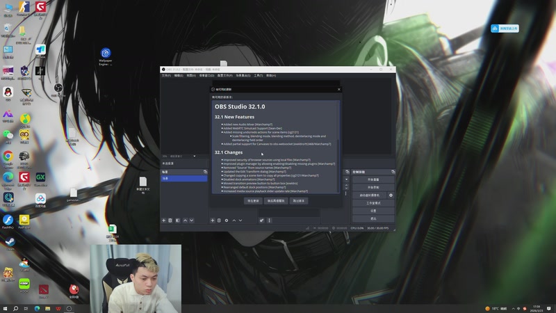Open Baidu Netdisk desktop shortcut

click(40, 200)
